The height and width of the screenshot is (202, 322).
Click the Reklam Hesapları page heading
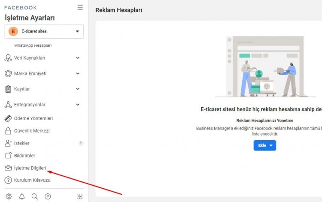pos(118,10)
